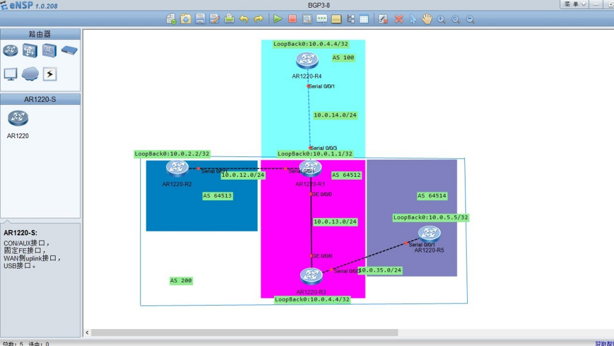Open the 菜单 dropdown menu
The image size is (614, 346).
(574, 4)
